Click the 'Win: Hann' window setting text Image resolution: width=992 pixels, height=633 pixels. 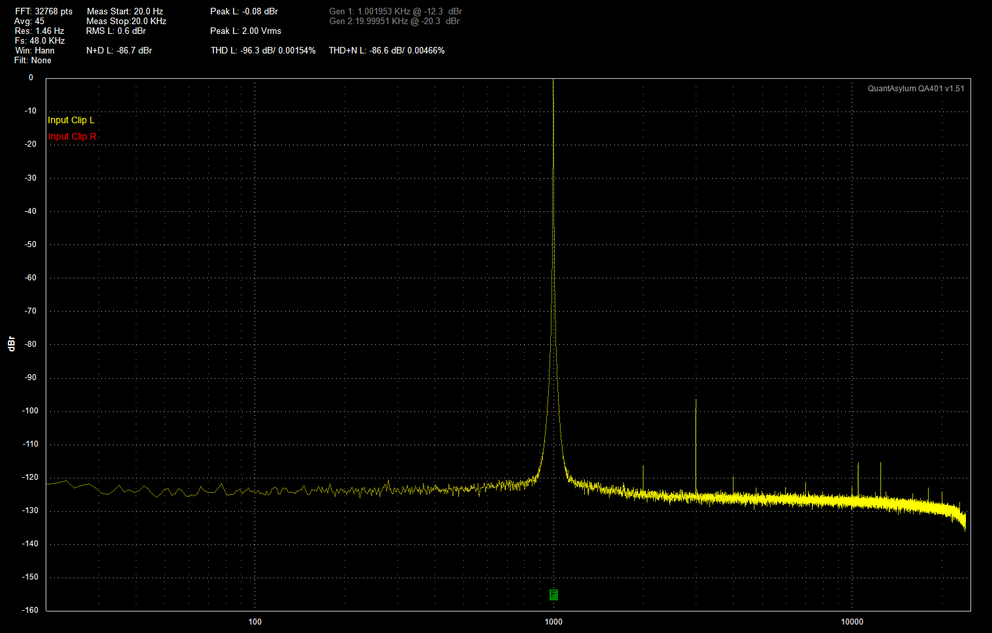35,50
